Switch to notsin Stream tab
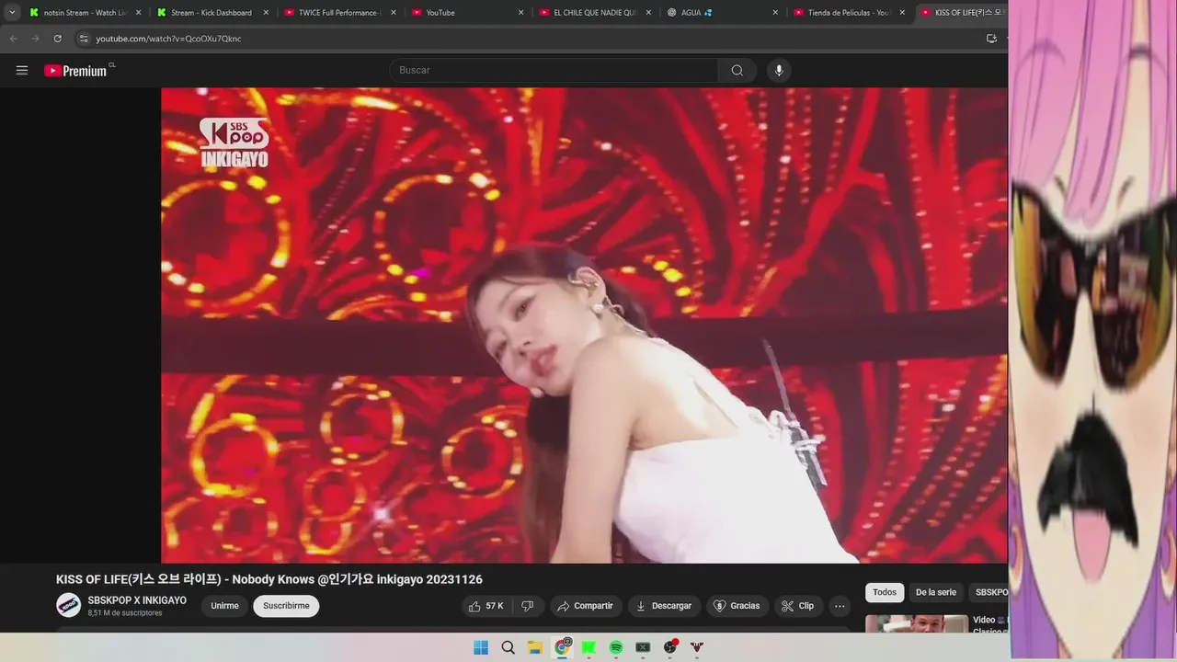This screenshot has height=662, width=1177. (x=85, y=13)
